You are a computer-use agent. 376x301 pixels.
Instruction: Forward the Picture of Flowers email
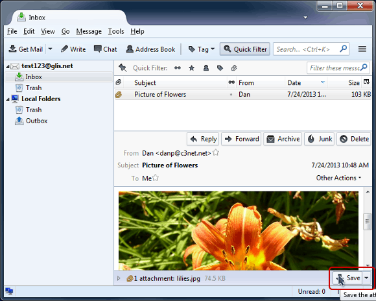[241, 139]
